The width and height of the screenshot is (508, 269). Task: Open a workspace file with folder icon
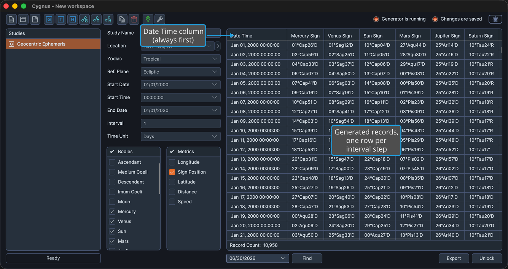coord(23,19)
